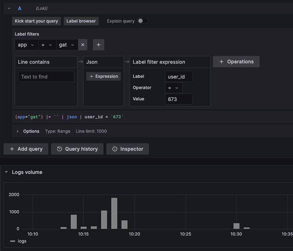Add an Expression to the Json parser
293x251 pixels.
(x=103, y=76)
